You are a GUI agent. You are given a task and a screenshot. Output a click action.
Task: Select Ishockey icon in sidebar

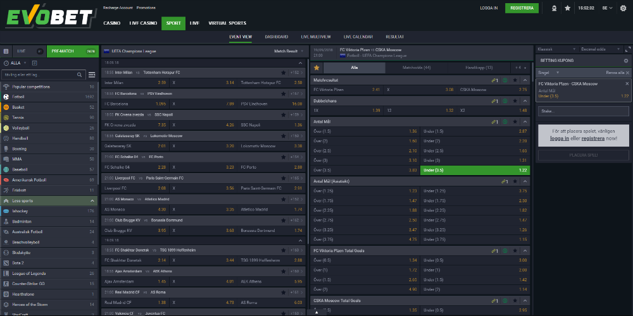tap(6, 211)
